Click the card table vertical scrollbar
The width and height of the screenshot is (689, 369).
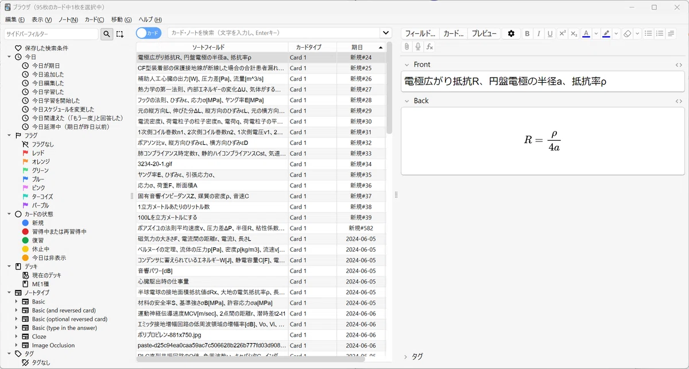pos(389,89)
